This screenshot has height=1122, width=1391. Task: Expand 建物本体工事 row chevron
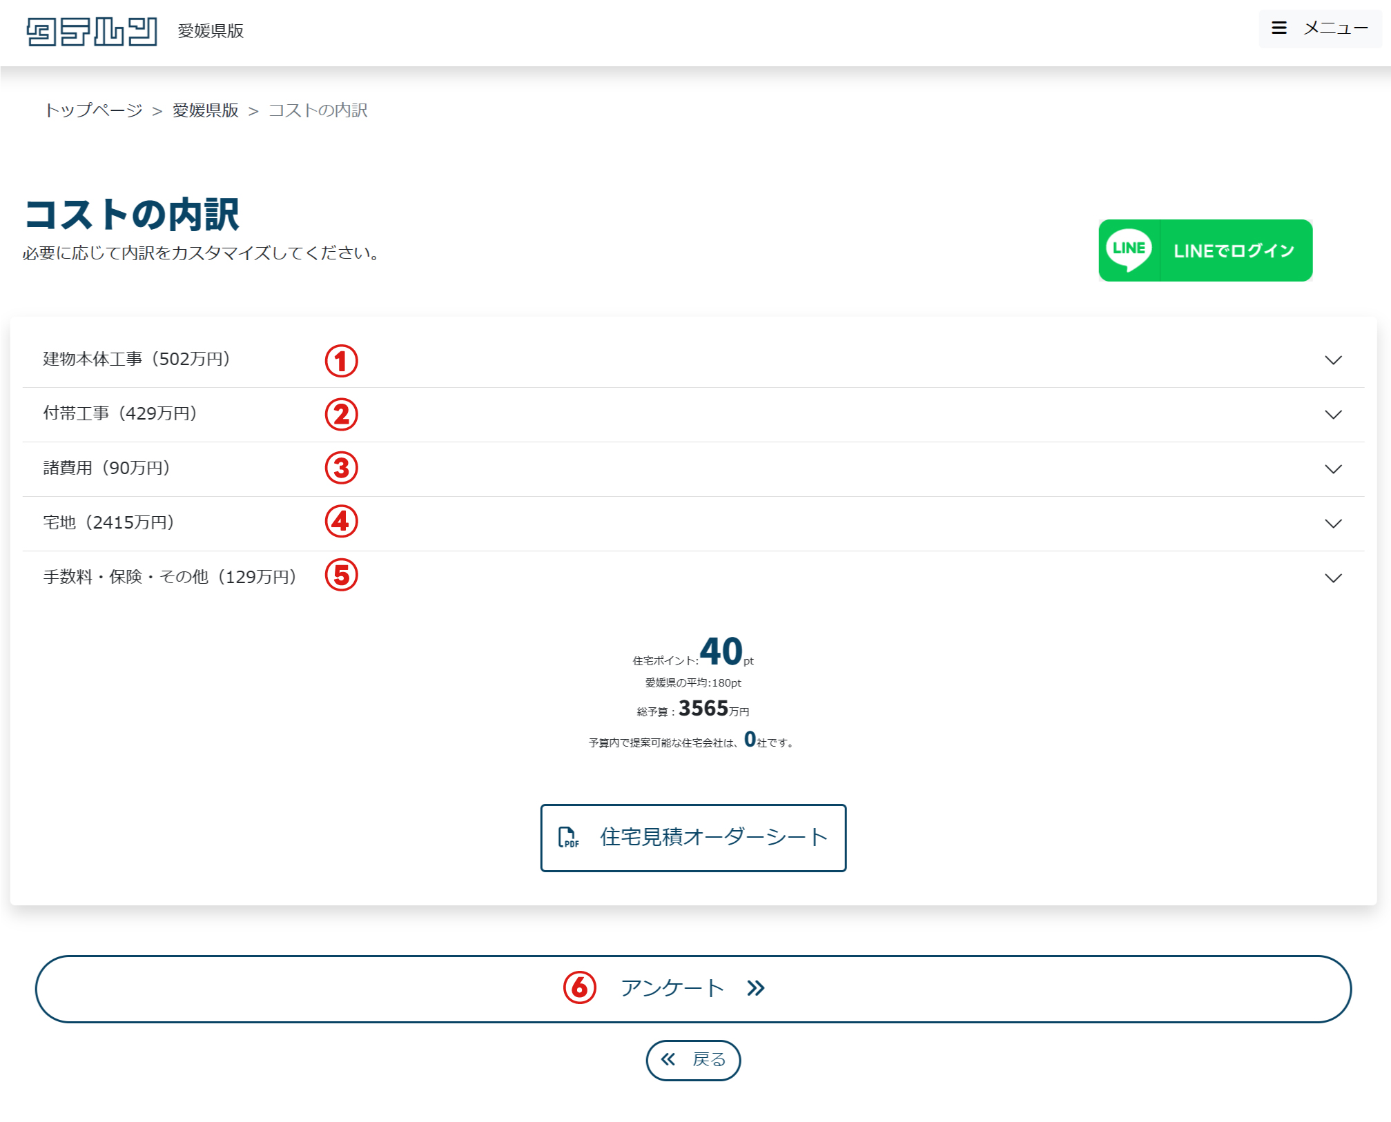click(x=1332, y=360)
